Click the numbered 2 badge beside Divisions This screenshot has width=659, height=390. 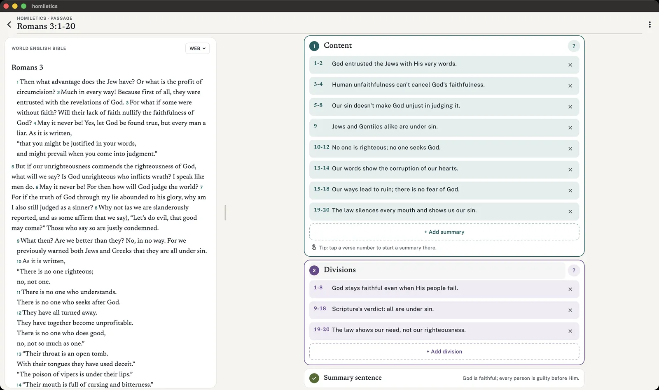(x=314, y=270)
